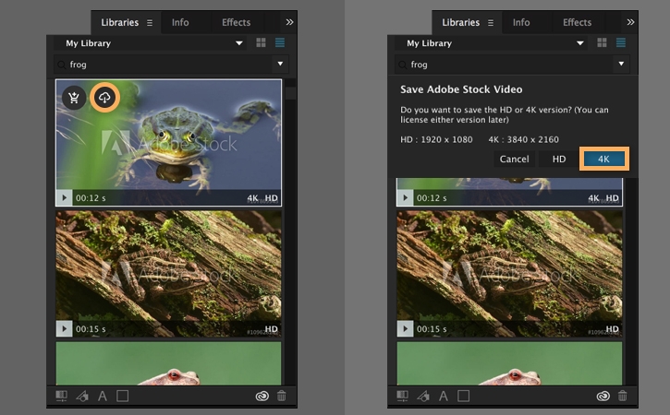This screenshot has height=415, width=670.
Task: Toggle grid view in the right panel
Action: coord(603,43)
